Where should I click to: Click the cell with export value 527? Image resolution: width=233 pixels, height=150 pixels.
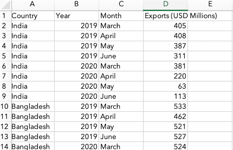pos(165,137)
